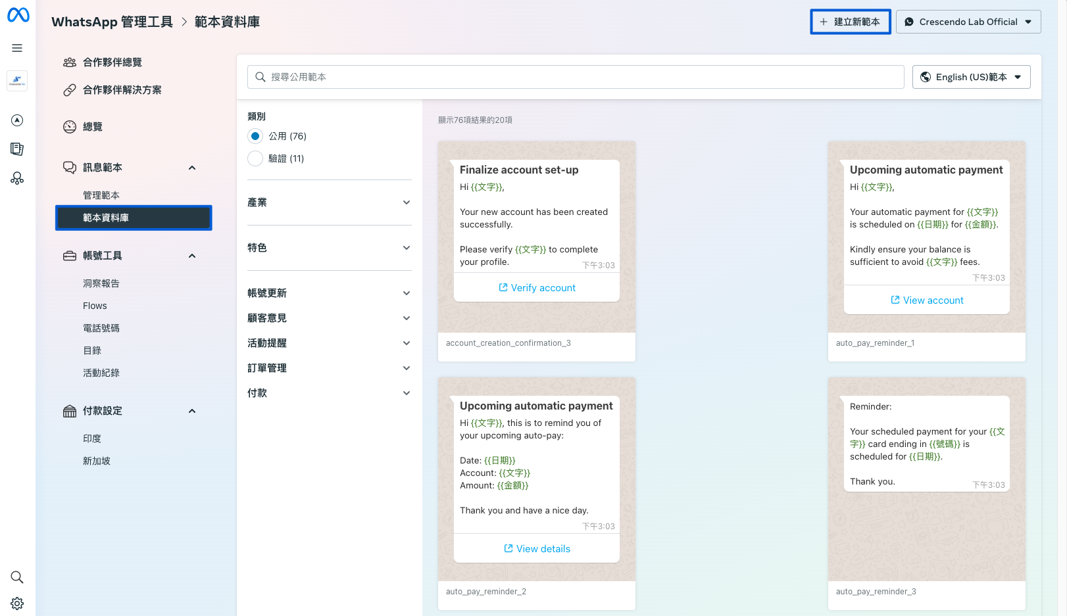Open the English (US)範本 language dropdown

click(971, 77)
